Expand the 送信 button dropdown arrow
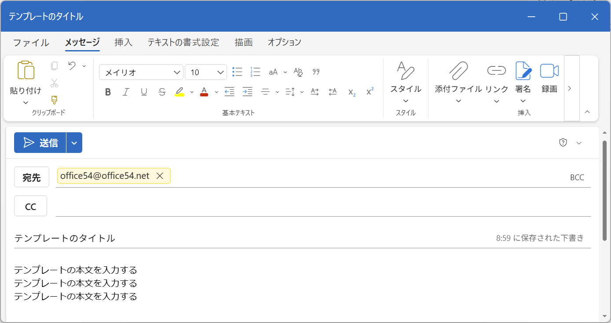 click(74, 142)
